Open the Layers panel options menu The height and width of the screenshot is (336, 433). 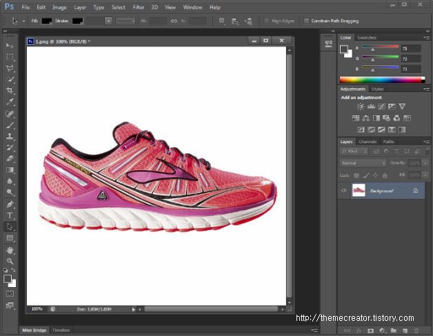coord(426,142)
